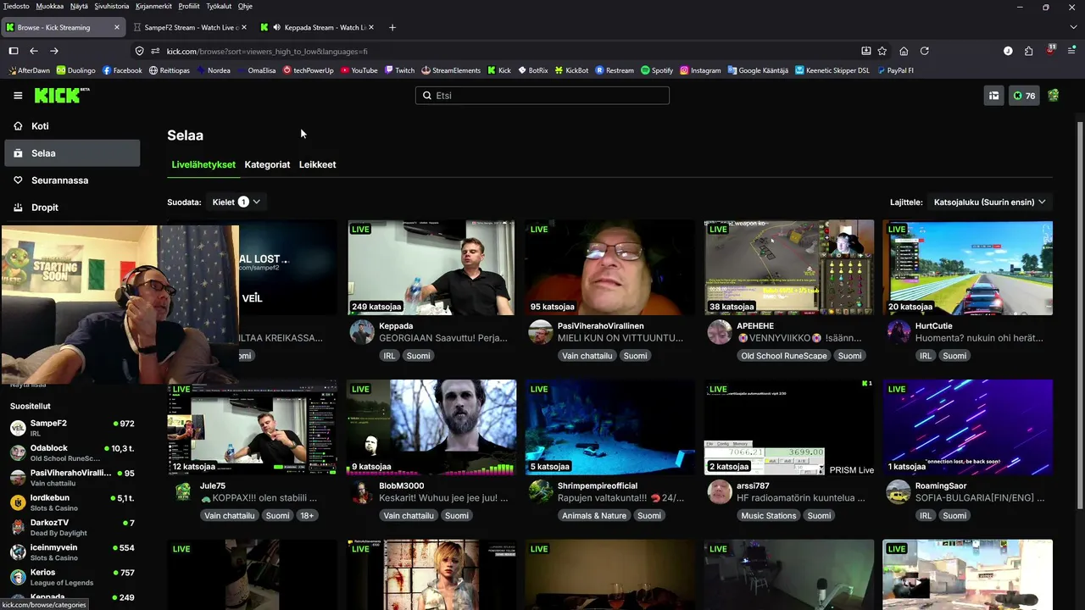This screenshot has height=610, width=1085.
Task: Open the Kick points balance showing 76
Action: [x=1024, y=96]
